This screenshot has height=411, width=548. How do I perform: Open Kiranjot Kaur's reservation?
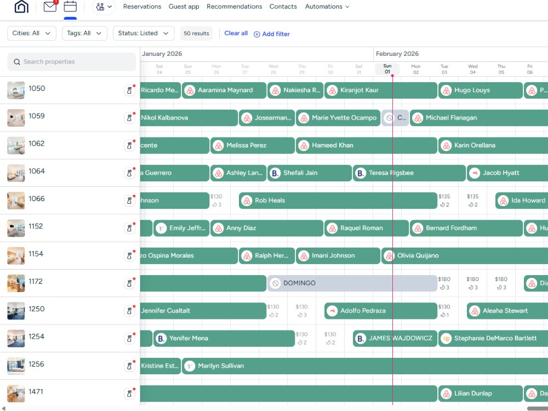click(381, 90)
